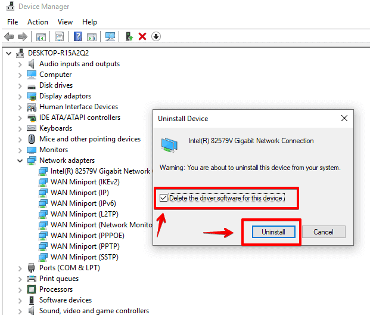370x315 pixels.
Task: Click the IDE ATA/ATAPI controllers icon
Action: [x=32, y=118]
